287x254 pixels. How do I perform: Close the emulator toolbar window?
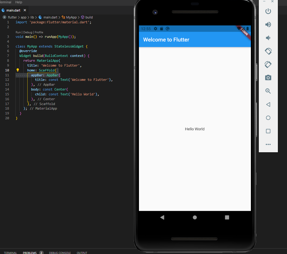click(x=272, y=2)
